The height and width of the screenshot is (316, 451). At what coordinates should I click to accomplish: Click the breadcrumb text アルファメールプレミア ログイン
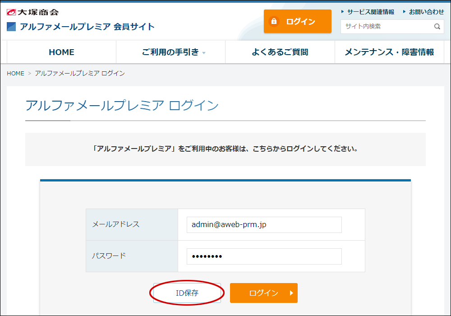pos(80,74)
